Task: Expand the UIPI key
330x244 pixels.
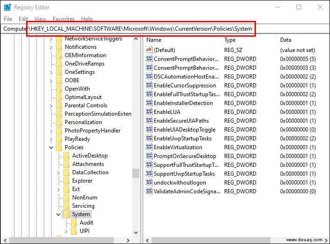Action: [x=66, y=231]
